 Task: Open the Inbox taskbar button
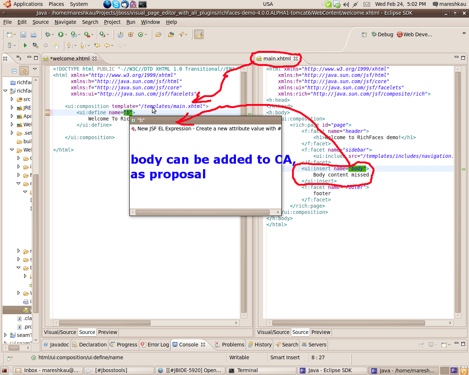(x=48, y=370)
